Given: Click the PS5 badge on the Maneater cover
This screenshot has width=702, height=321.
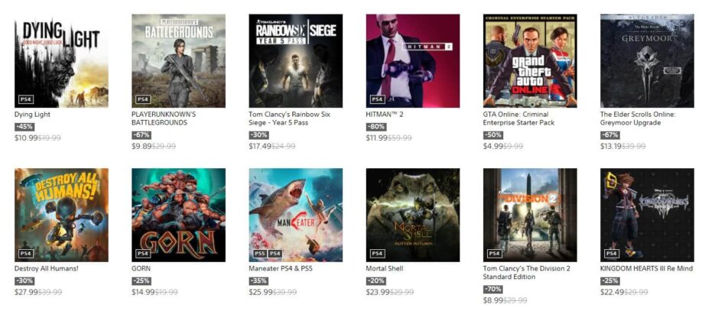Looking at the screenshot, I should 260,254.
